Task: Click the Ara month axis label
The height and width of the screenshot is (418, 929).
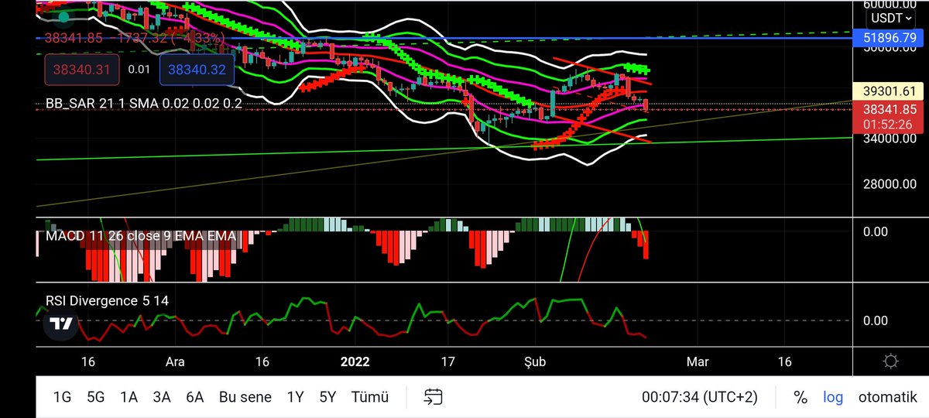Action: (175, 361)
